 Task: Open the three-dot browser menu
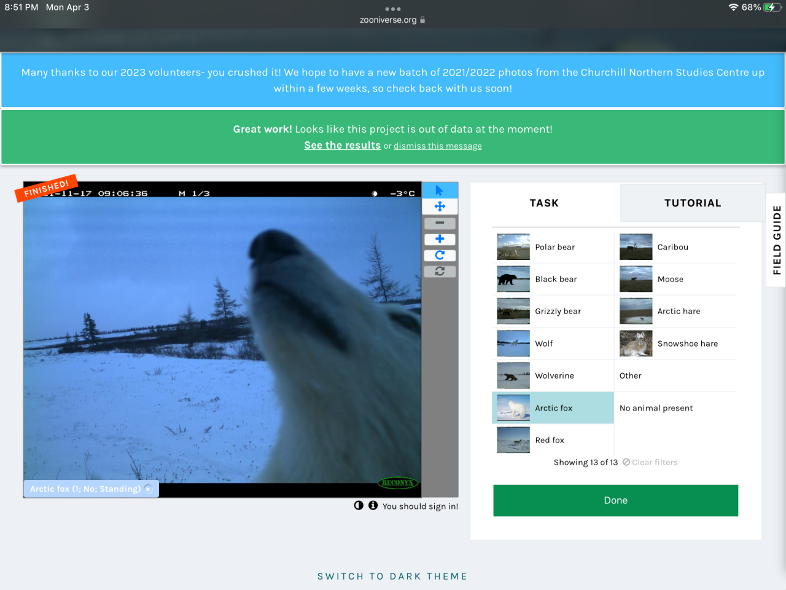point(393,9)
